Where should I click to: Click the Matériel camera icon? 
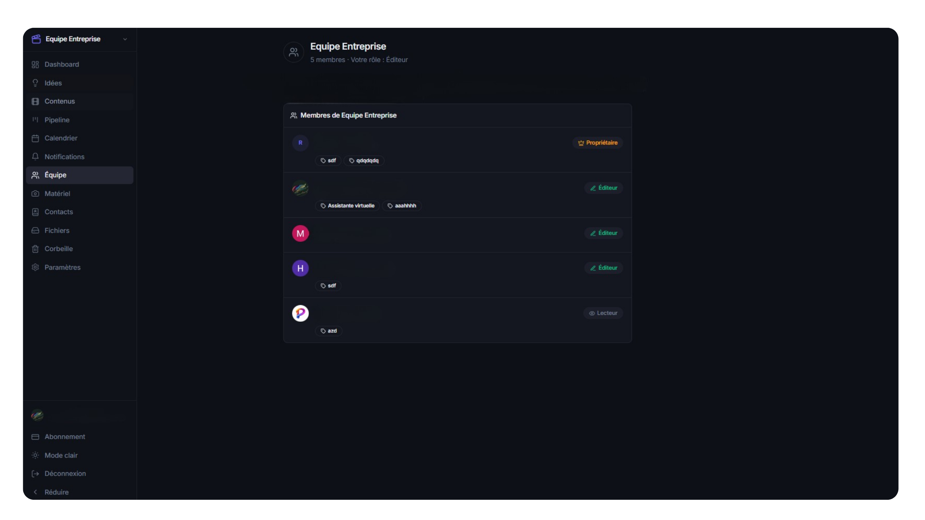35,194
